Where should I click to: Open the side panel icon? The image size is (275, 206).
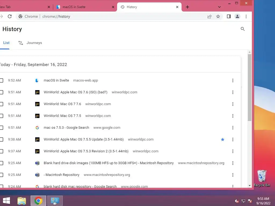229,16
